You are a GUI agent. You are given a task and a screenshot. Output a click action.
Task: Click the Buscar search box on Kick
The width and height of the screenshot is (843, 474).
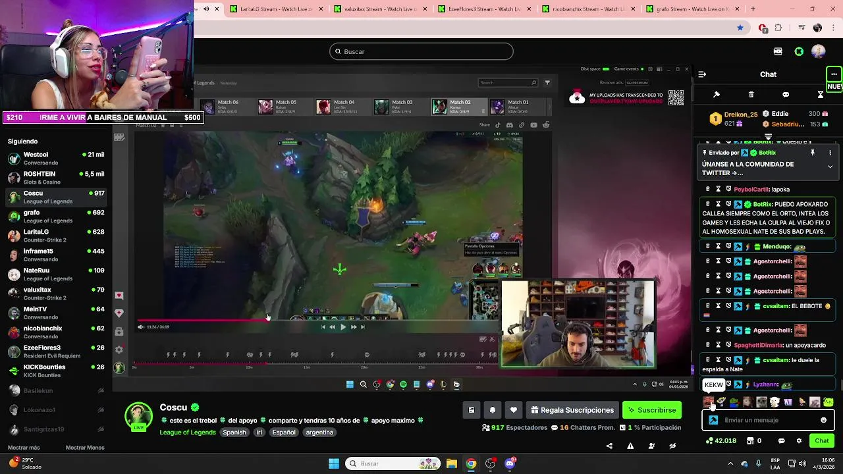pyautogui.click(x=421, y=51)
